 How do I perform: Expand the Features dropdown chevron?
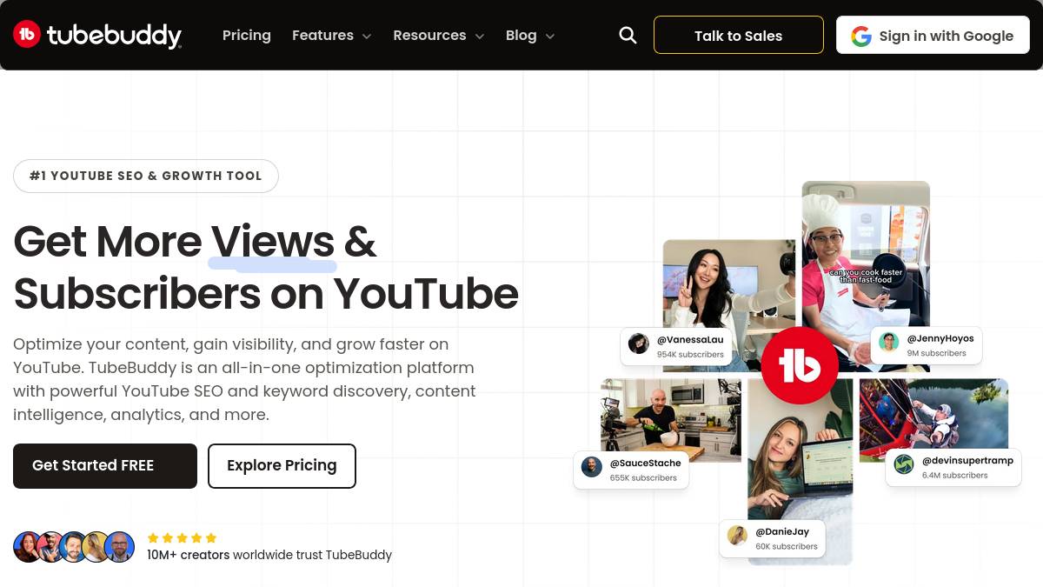coord(367,37)
